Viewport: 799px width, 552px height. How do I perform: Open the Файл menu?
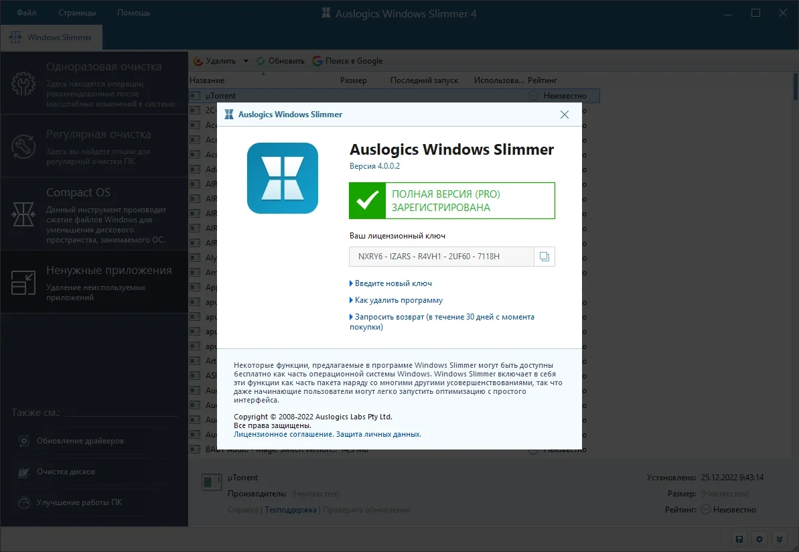pyautogui.click(x=27, y=13)
